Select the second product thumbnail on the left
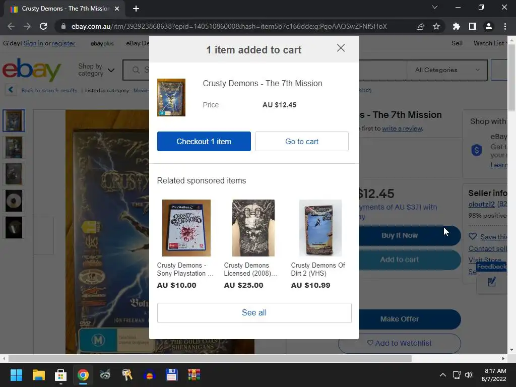This screenshot has height=387, width=516. (14, 148)
